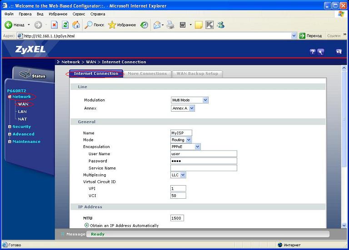Open ZyXEL help question mark icon

(313, 52)
